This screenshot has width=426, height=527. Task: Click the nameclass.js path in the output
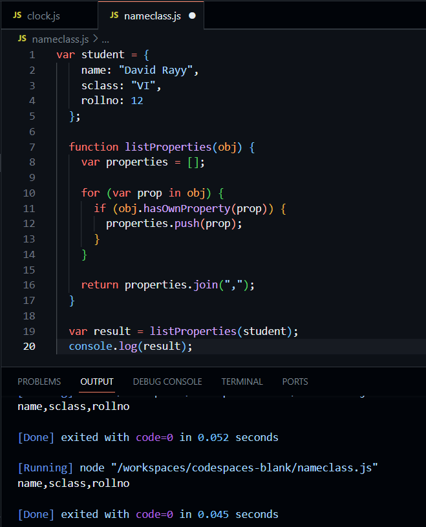click(x=244, y=468)
